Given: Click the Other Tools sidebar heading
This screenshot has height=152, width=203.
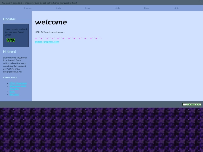Looking at the screenshot, I should click(10, 78).
